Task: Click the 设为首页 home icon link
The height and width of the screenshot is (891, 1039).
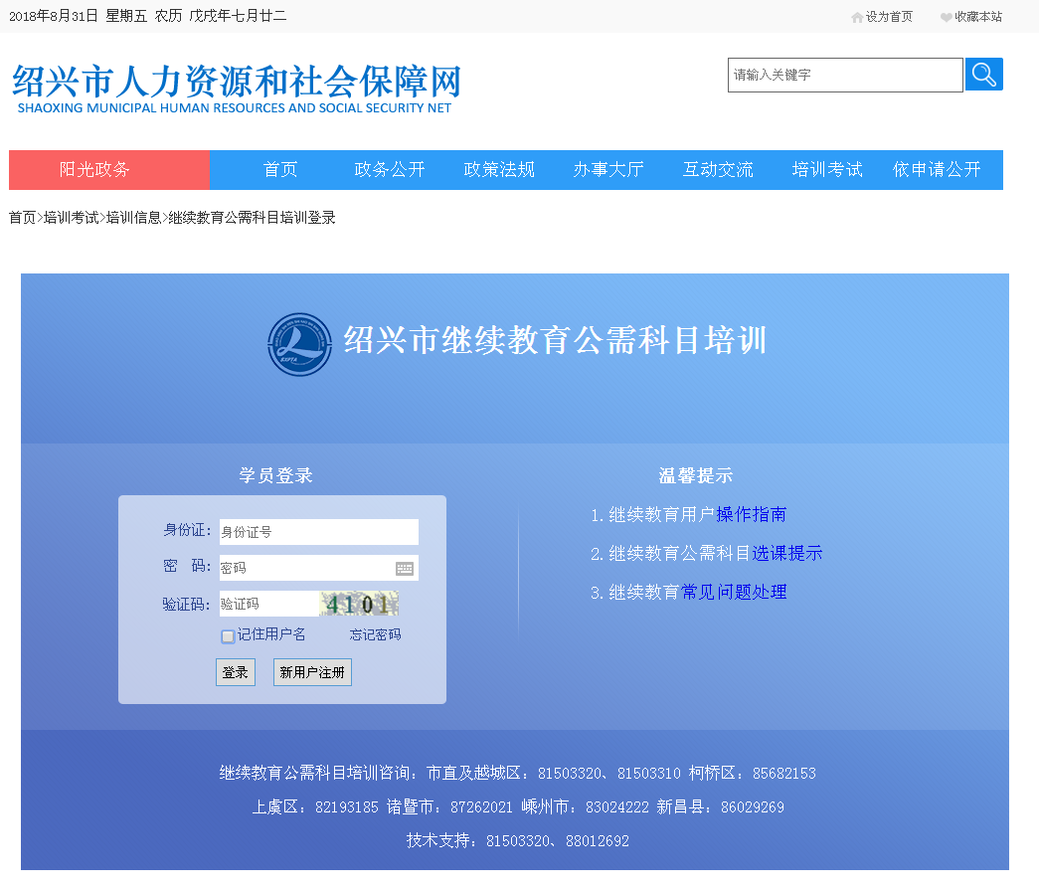Action: [x=882, y=17]
